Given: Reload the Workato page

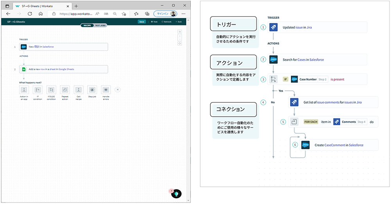Looking at the screenshot, I should coord(30,14).
